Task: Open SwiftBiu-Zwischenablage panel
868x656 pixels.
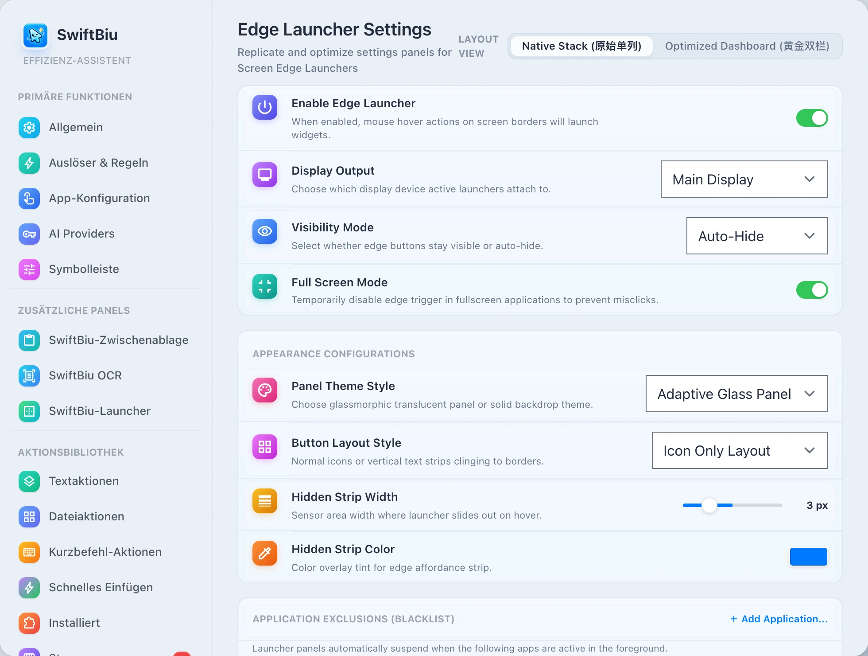Action: (x=106, y=340)
